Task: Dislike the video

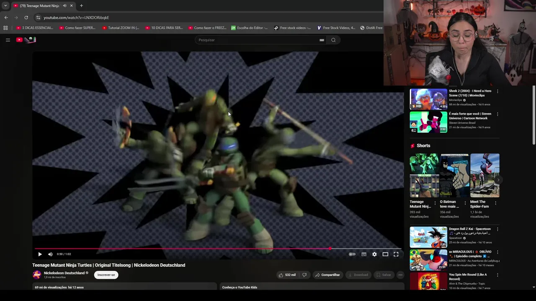Action: 304,275
